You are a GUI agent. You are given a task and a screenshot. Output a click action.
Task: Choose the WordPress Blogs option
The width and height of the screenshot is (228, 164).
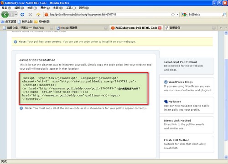coord(187,86)
